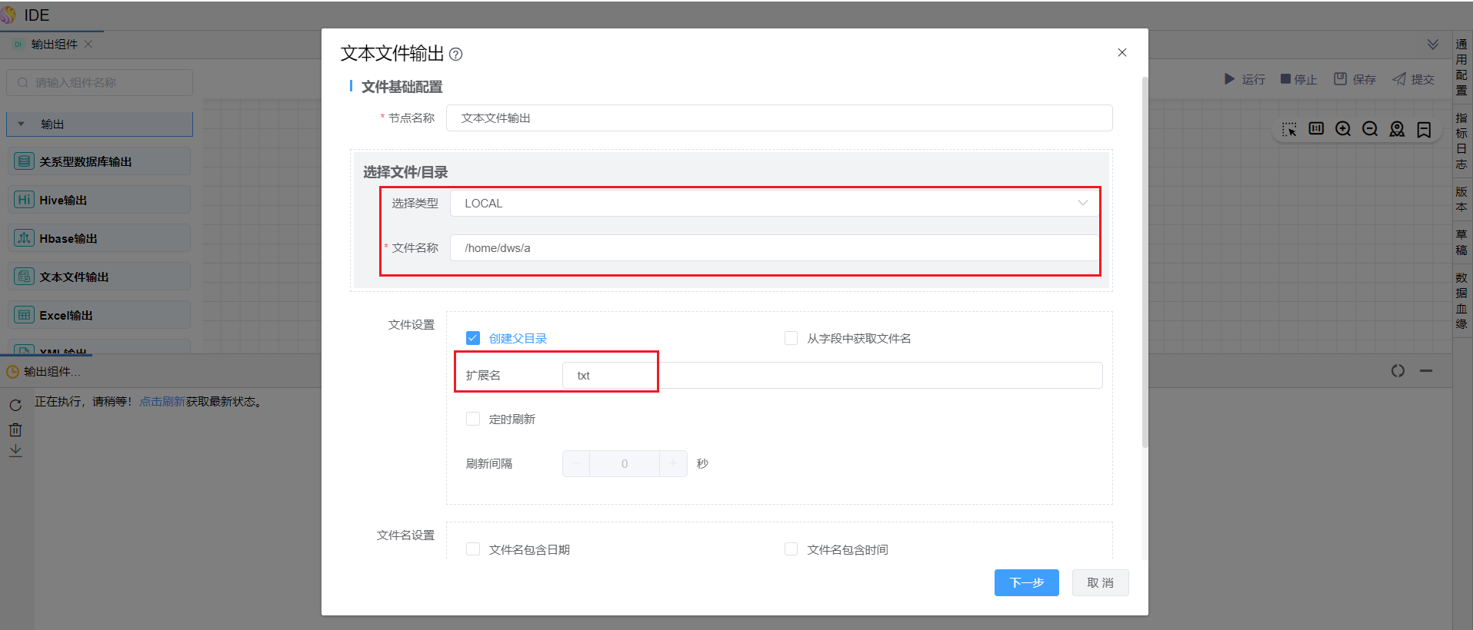Click the 下一步 button

coord(1026,582)
